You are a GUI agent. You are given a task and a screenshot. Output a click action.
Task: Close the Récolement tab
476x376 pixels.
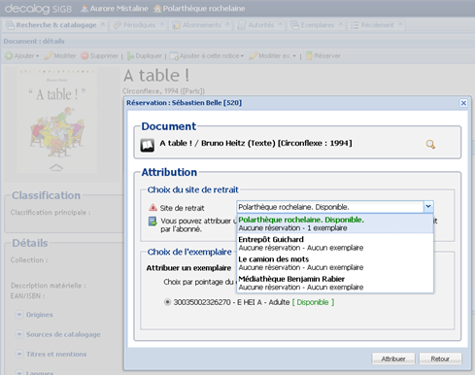[400, 24]
